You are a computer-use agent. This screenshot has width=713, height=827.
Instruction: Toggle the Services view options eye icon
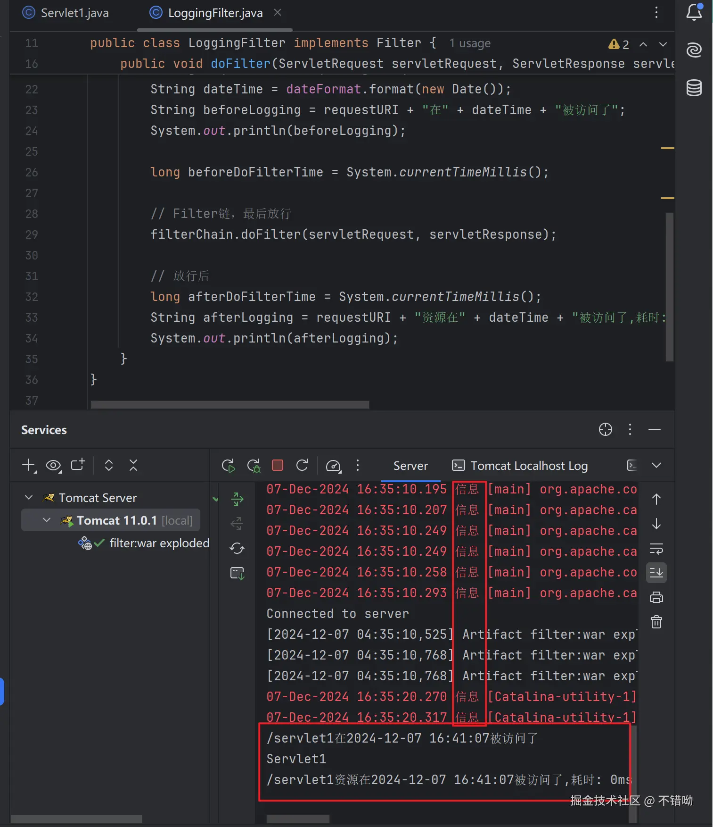point(54,466)
